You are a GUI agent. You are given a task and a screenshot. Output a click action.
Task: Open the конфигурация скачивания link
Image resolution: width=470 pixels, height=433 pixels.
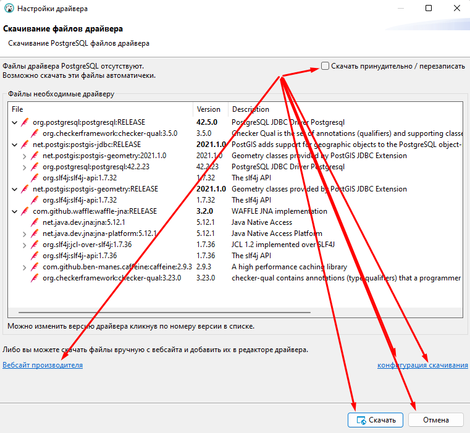tap(422, 365)
